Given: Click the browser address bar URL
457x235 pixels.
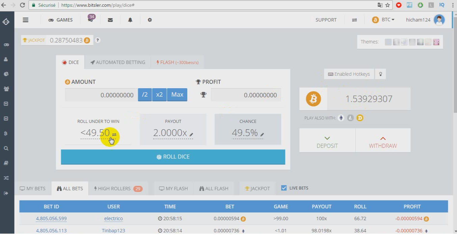Looking at the screenshot, I should [x=99, y=5].
